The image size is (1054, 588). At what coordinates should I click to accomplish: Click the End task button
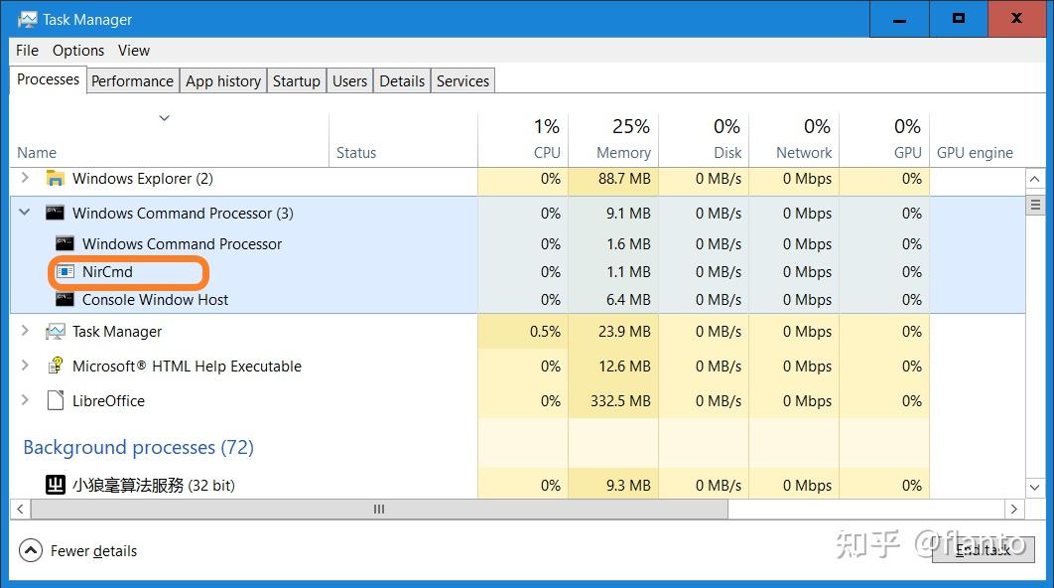[x=983, y=550]
